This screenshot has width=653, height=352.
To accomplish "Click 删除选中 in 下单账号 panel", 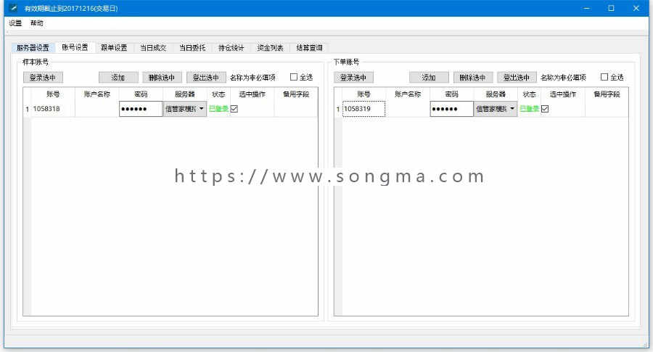I will (472, 78).
